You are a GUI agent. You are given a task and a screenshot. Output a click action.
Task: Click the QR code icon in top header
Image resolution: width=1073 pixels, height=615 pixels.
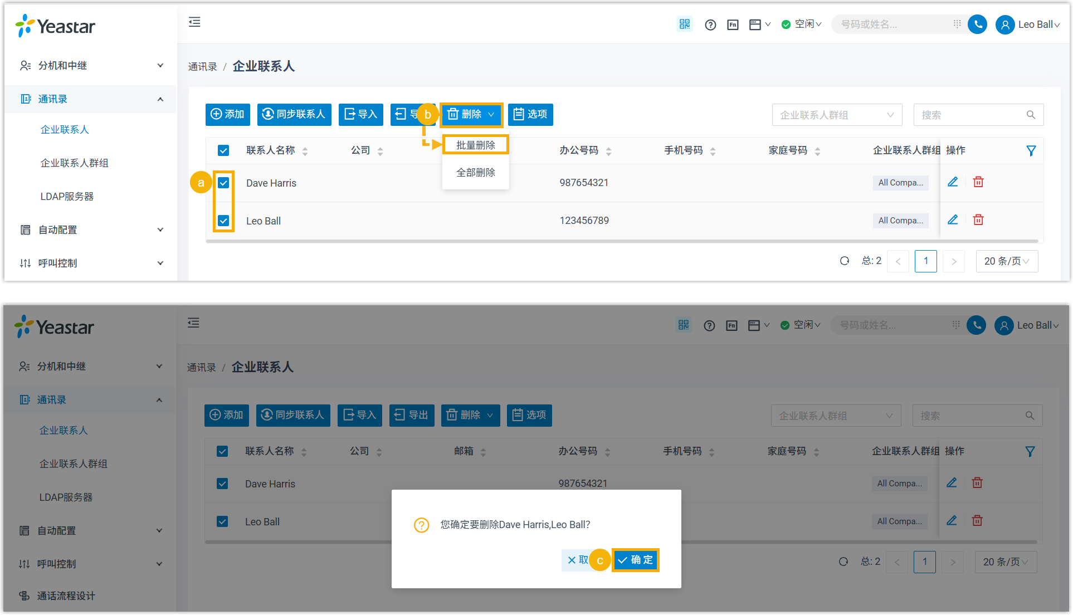pos(684,25)
